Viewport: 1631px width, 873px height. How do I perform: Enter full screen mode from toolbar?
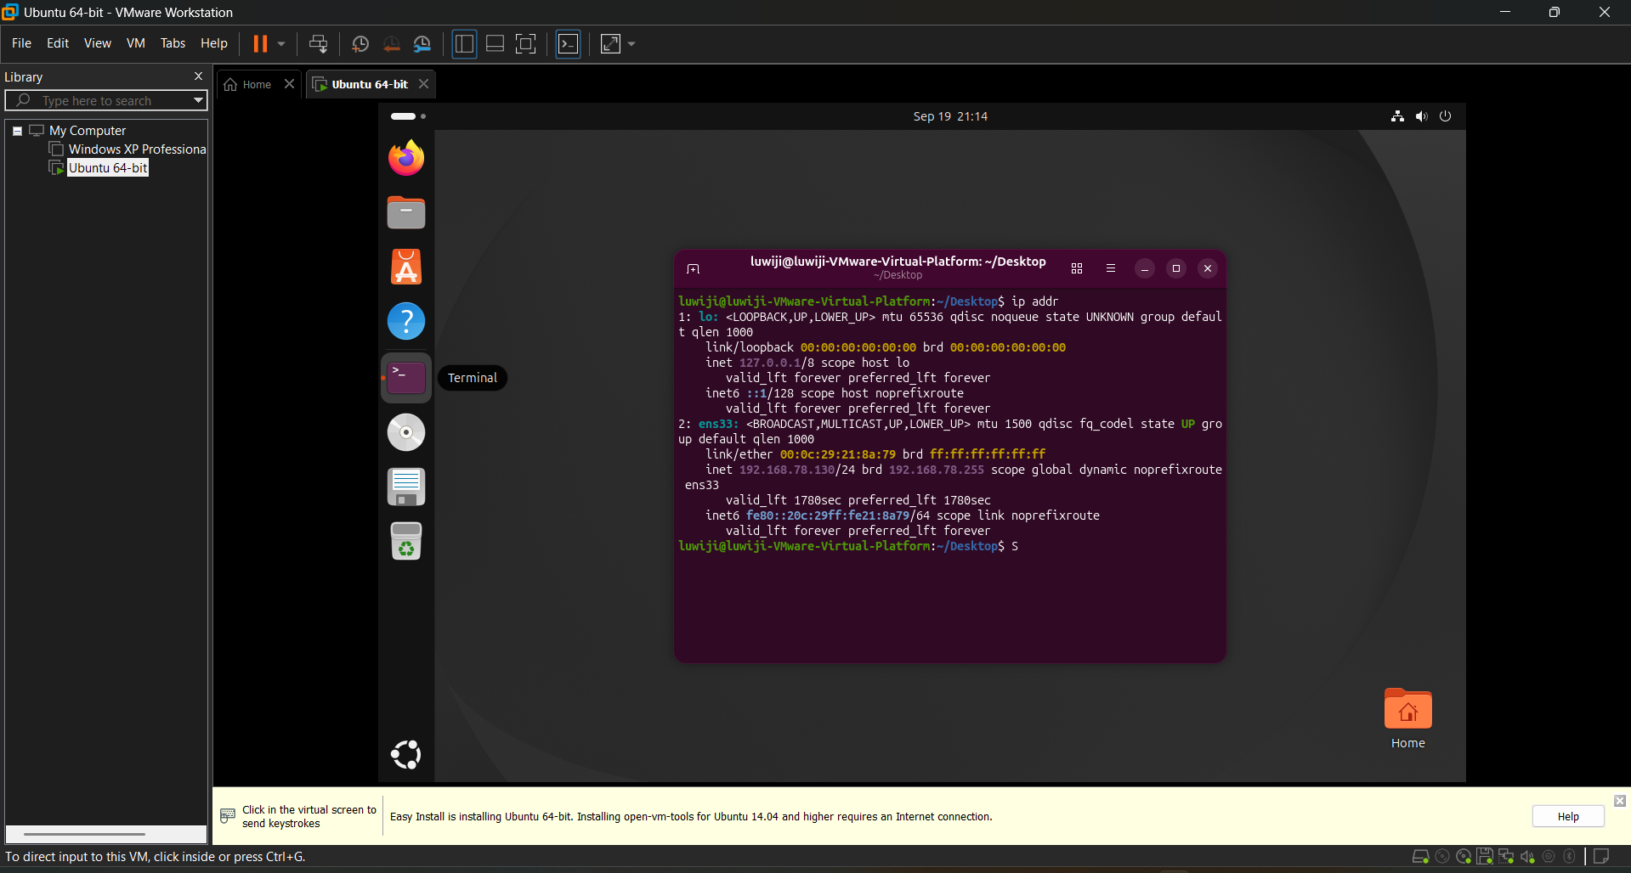[x=526, y=43]
